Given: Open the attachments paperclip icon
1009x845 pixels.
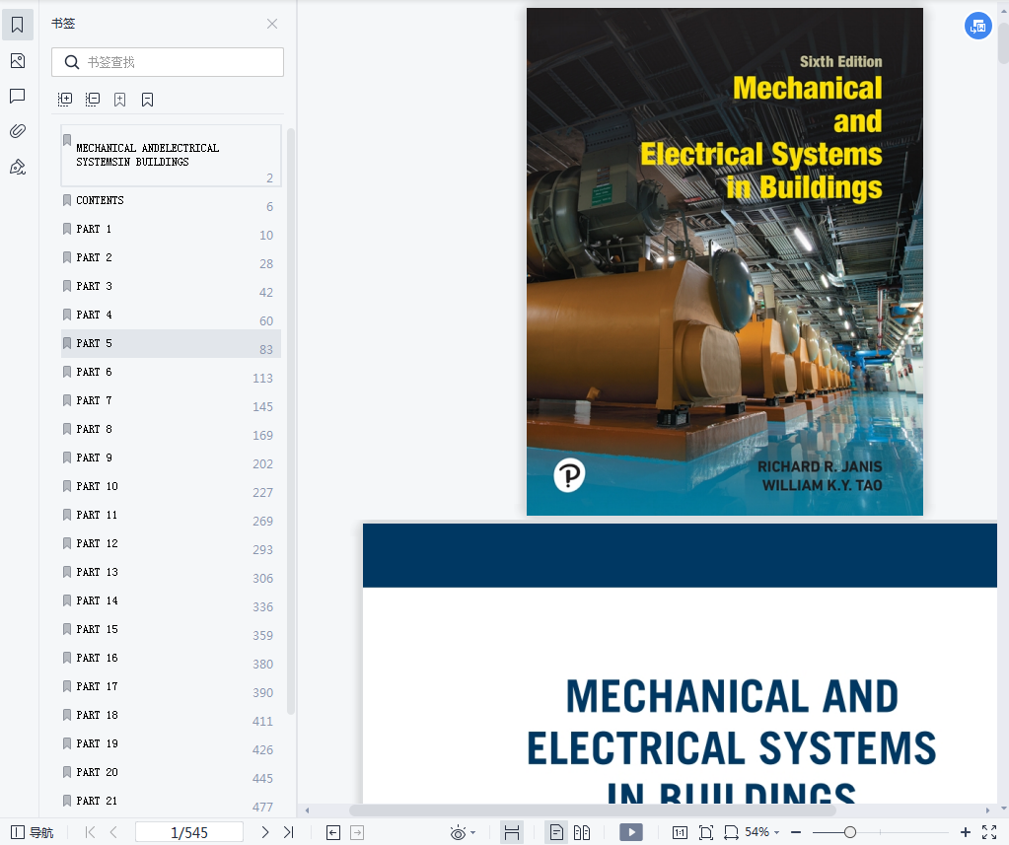Looking at the screenshot, I should (x=18, y=131).
